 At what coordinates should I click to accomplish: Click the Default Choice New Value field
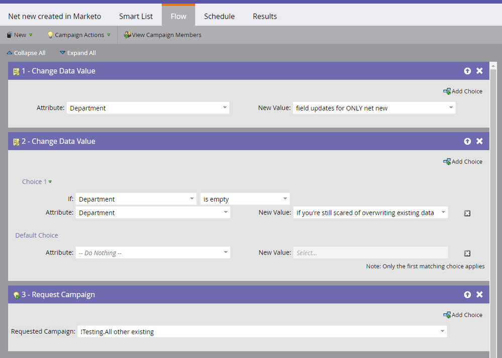click(x=370, y=253)
